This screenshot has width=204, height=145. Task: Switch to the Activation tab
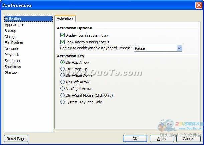(65, 18)
